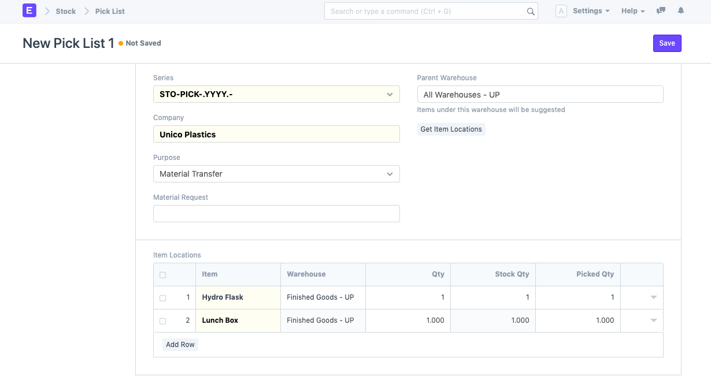Go to Stock breadcrumb

[x=66, y=11]
